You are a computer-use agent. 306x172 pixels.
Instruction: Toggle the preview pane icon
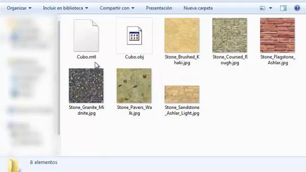(283, 8)
